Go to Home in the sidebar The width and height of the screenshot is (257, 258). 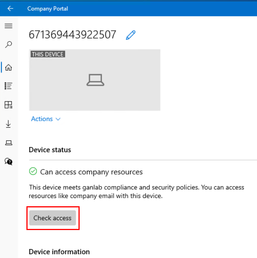point(8,68)
